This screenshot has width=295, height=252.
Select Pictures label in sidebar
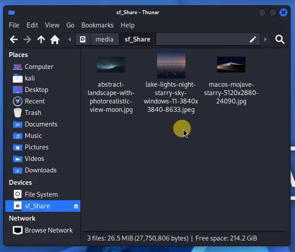(x=37, y=147)
